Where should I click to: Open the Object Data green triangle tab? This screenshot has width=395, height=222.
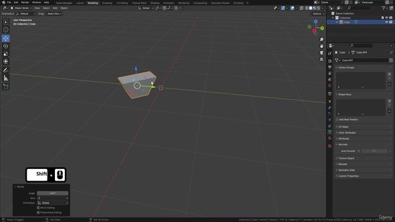coord(330,132)
